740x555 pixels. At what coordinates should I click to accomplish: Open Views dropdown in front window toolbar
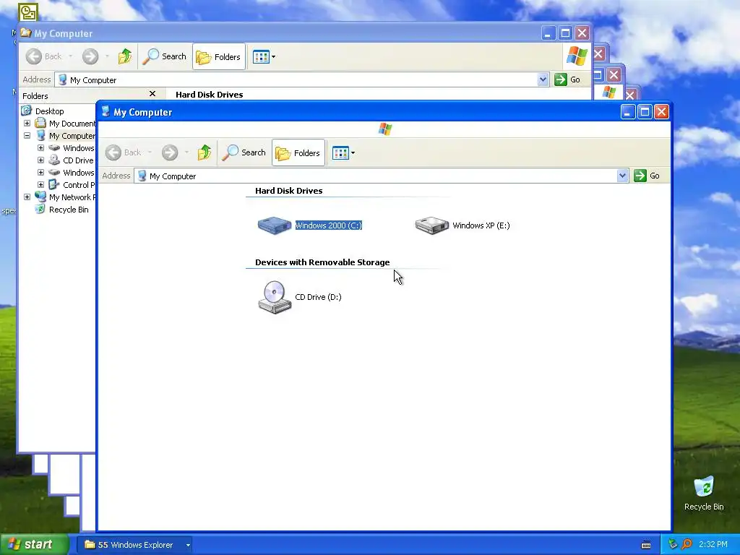pyautogui.click(x=343, y=152)
